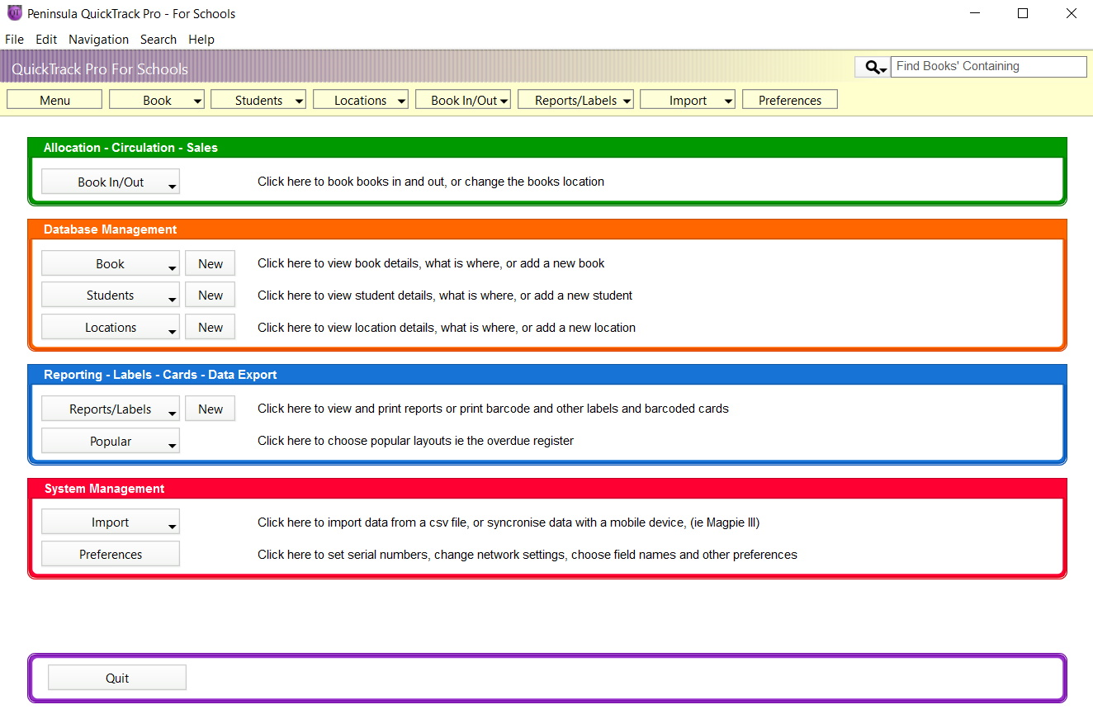Open the Search menu
This screenshot has height=714, width=1093.
159,39
